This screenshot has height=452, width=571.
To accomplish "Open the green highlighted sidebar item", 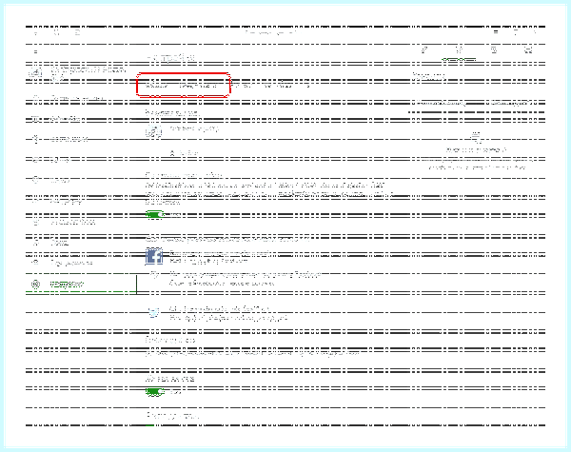I will 81,285.
